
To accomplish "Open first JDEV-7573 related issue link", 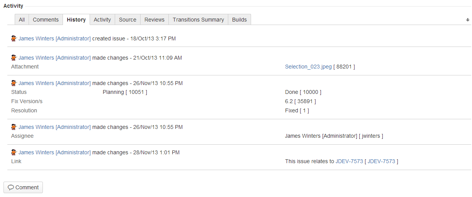I will 349,161.
